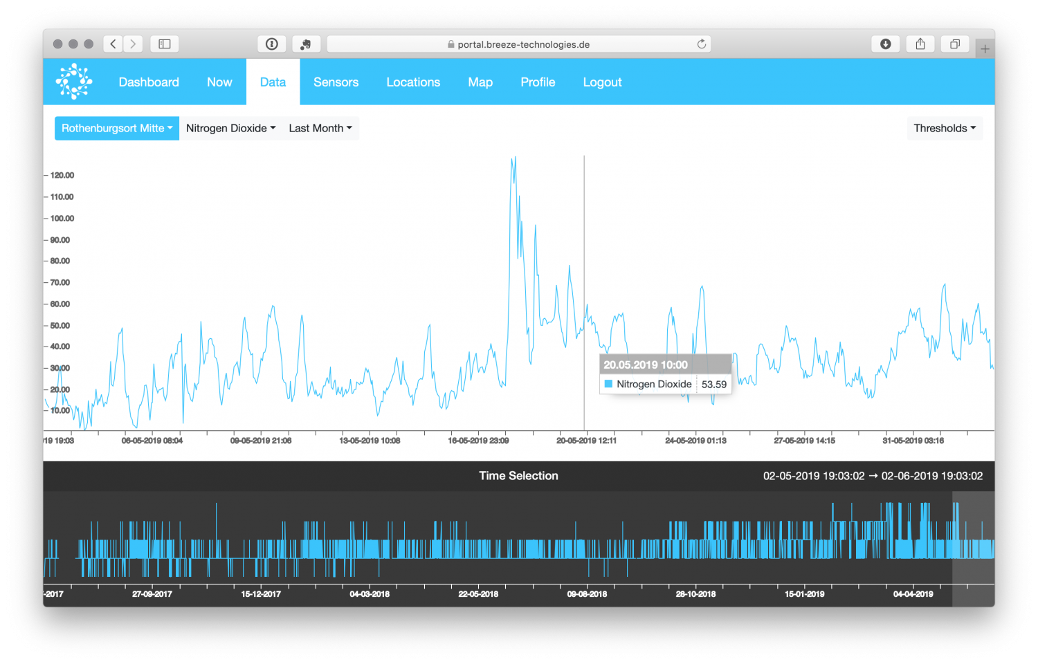Toggle the Safari sidebar

(164, 44)
